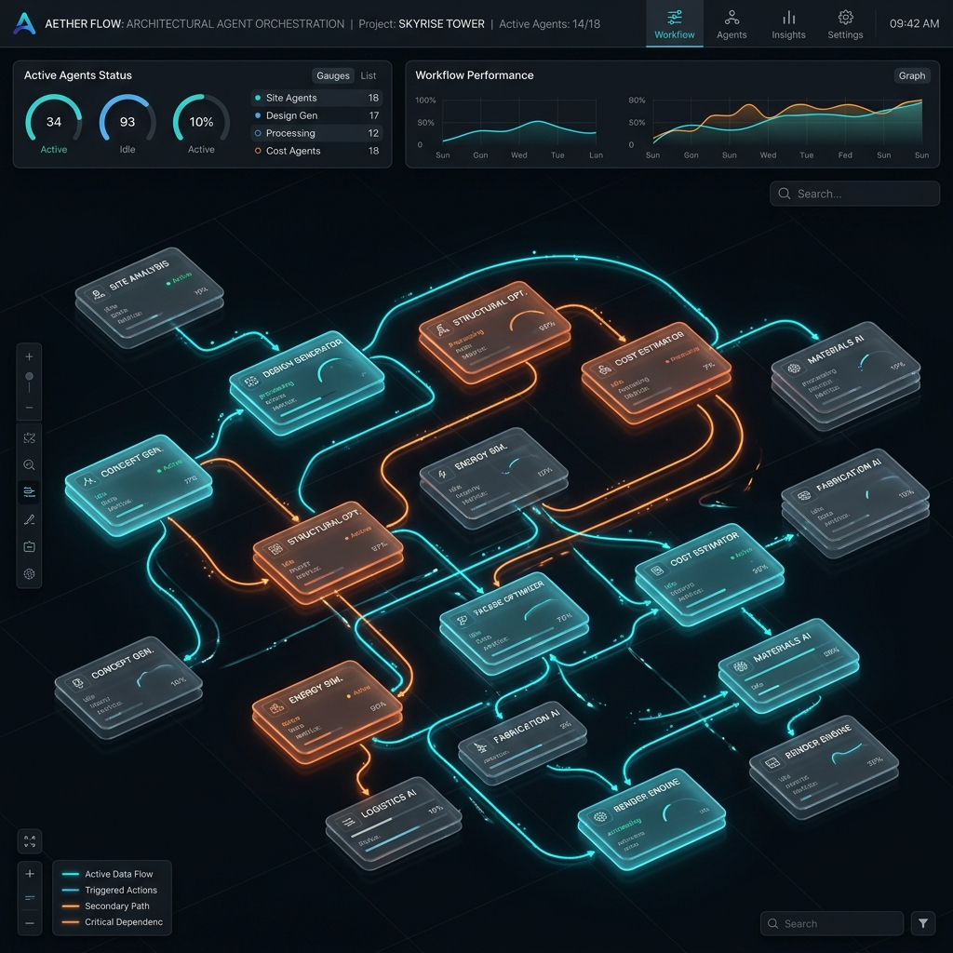The height and width of the screenshot is (953, 953).
Task: Toggle Critical Dependenc in the legend
Action: [113, 922]
